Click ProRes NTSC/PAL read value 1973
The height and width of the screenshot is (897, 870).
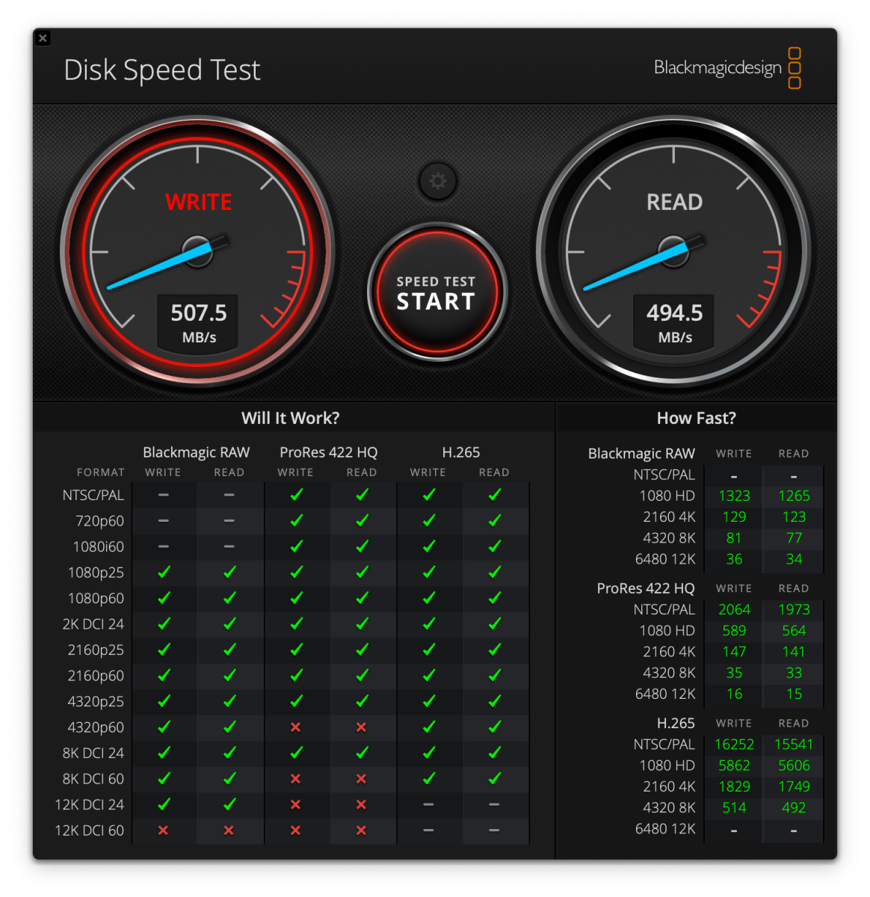(x=794, y=609)
